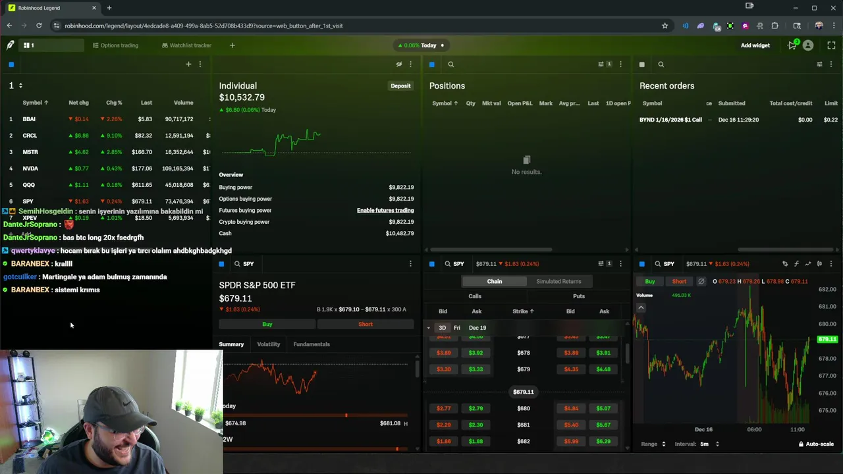Toggle blue link square on option chain
Image resolution: width=843 pixels, height=474 pixels.
tap(431, 264)
